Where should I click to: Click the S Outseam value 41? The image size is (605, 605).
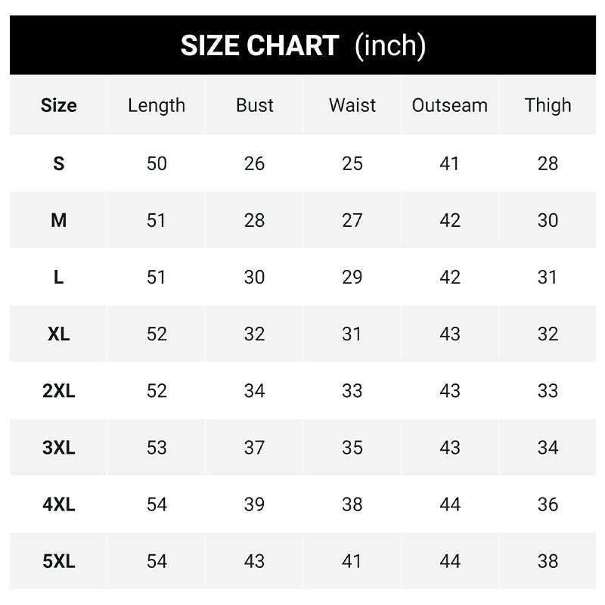coord(450,163)
